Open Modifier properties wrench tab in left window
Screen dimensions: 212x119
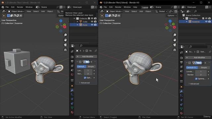[72, 90]
